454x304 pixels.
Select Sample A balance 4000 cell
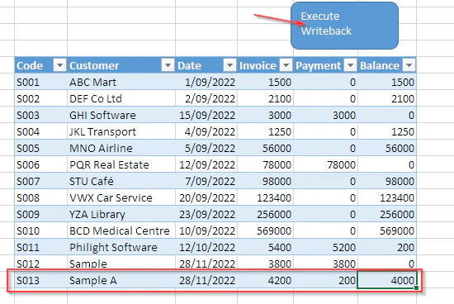(387, 280)
